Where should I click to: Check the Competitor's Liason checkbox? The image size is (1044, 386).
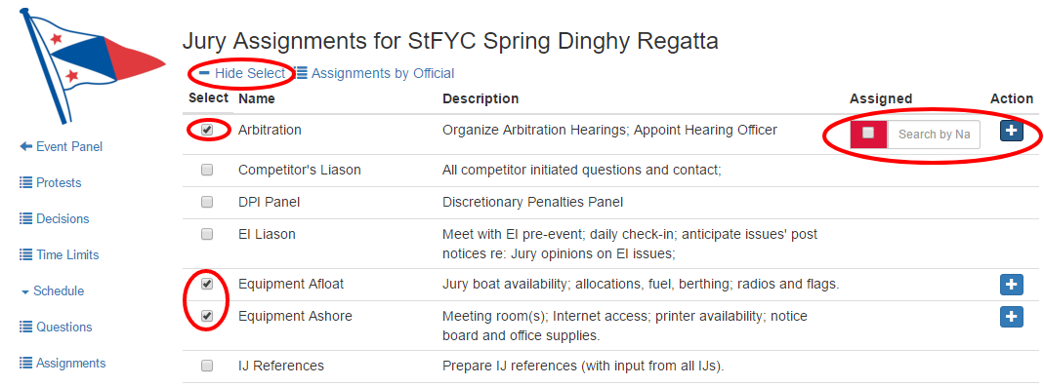(207, 170)
